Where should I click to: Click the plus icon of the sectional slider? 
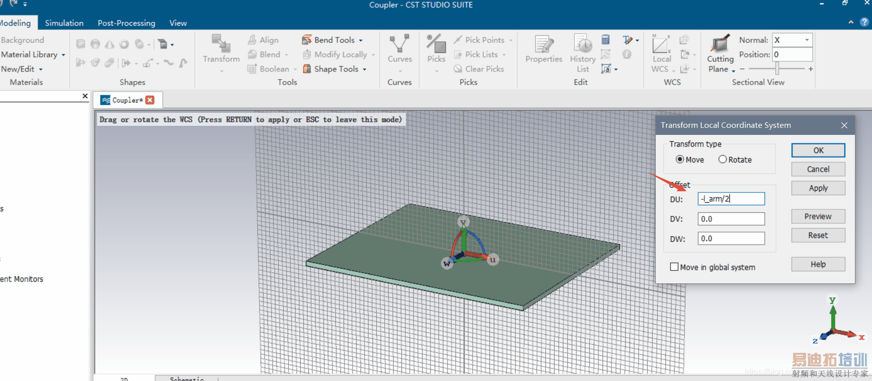click(x=811, y=68)
